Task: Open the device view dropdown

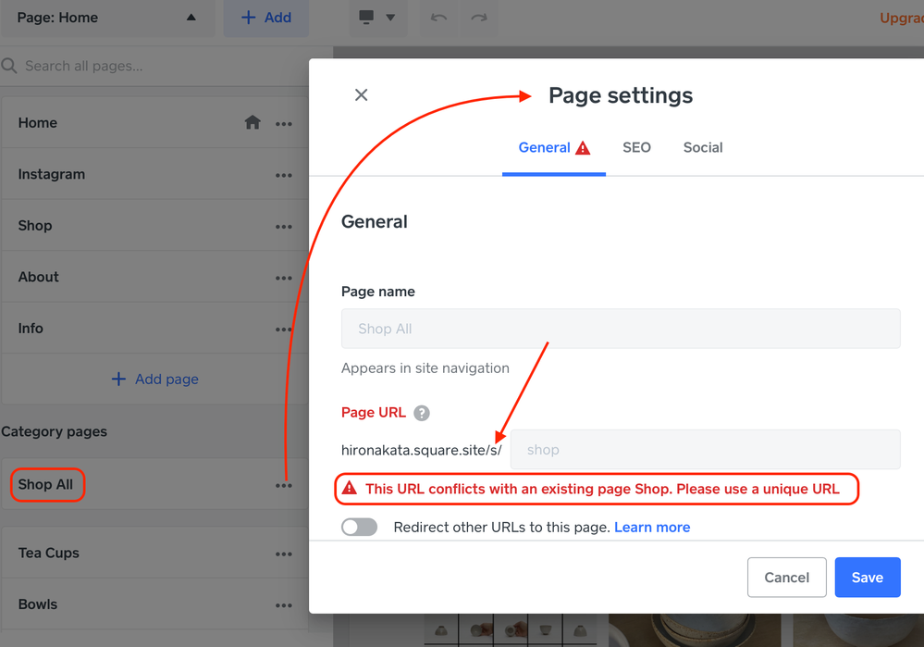Action: (377, 18)
